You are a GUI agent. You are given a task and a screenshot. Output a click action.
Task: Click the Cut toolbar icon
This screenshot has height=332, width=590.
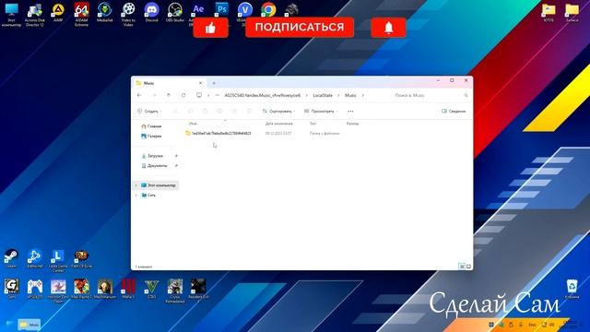(x=175, y=111)
